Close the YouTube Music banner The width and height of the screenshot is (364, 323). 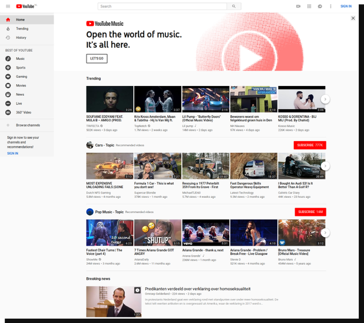point(353,18)
